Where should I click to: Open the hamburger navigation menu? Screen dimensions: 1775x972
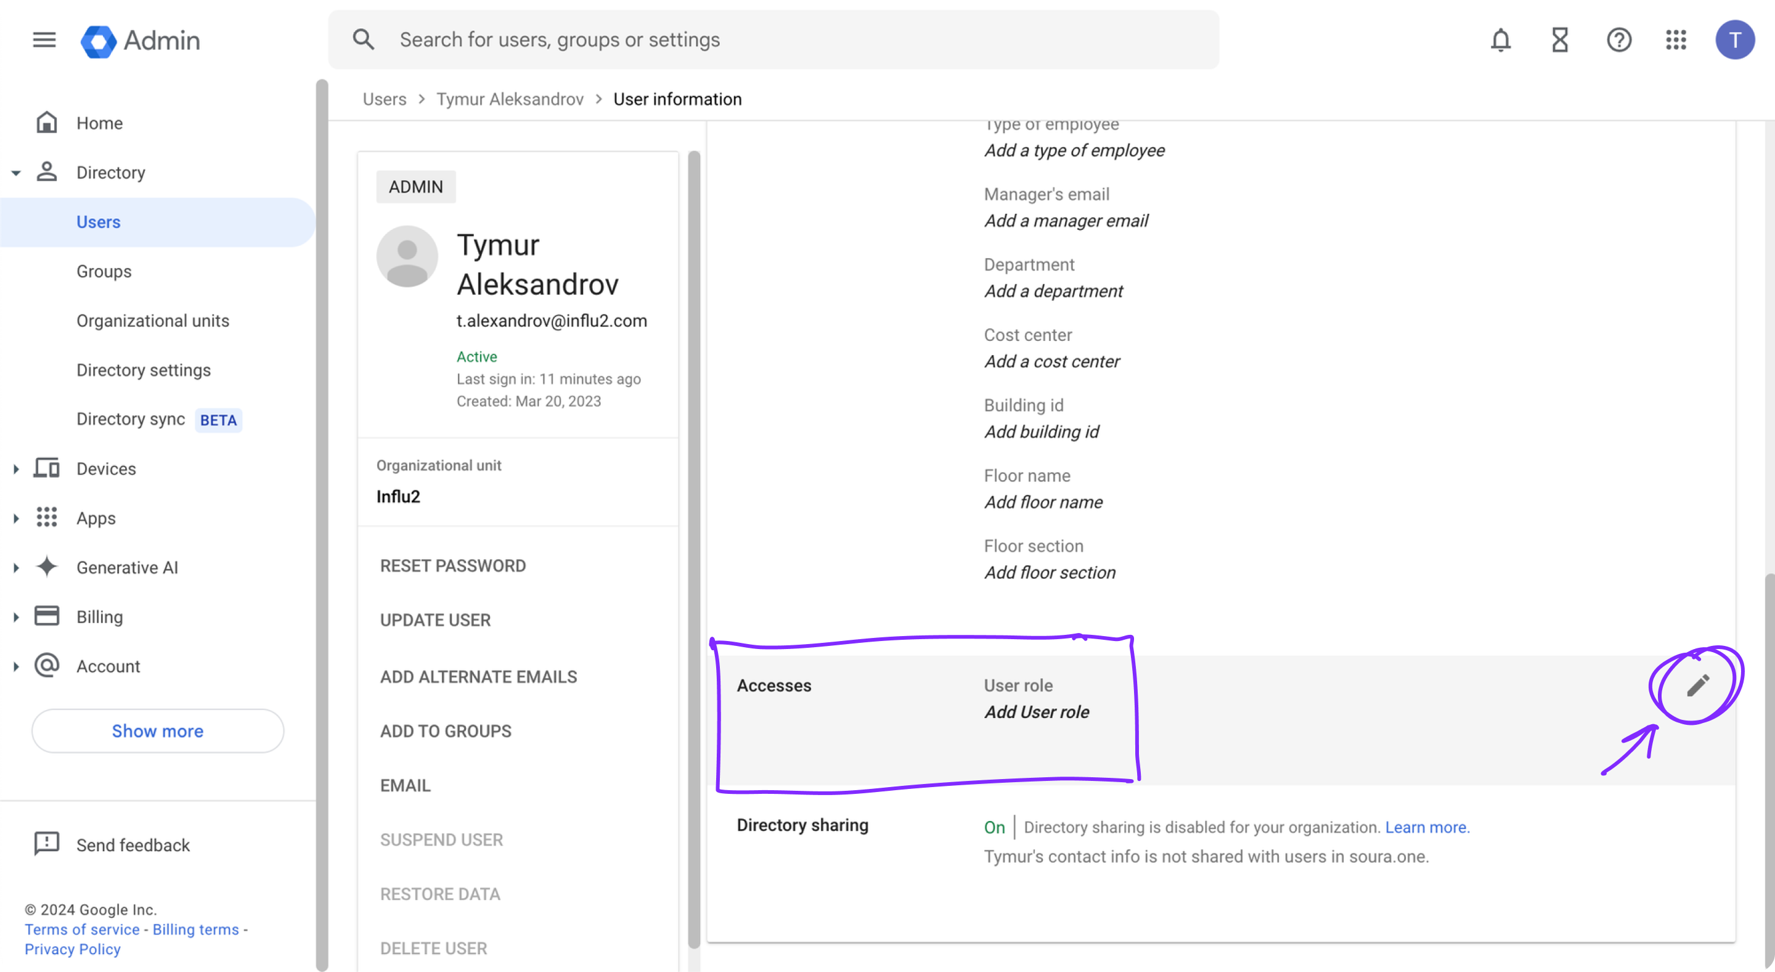(43, 39)
